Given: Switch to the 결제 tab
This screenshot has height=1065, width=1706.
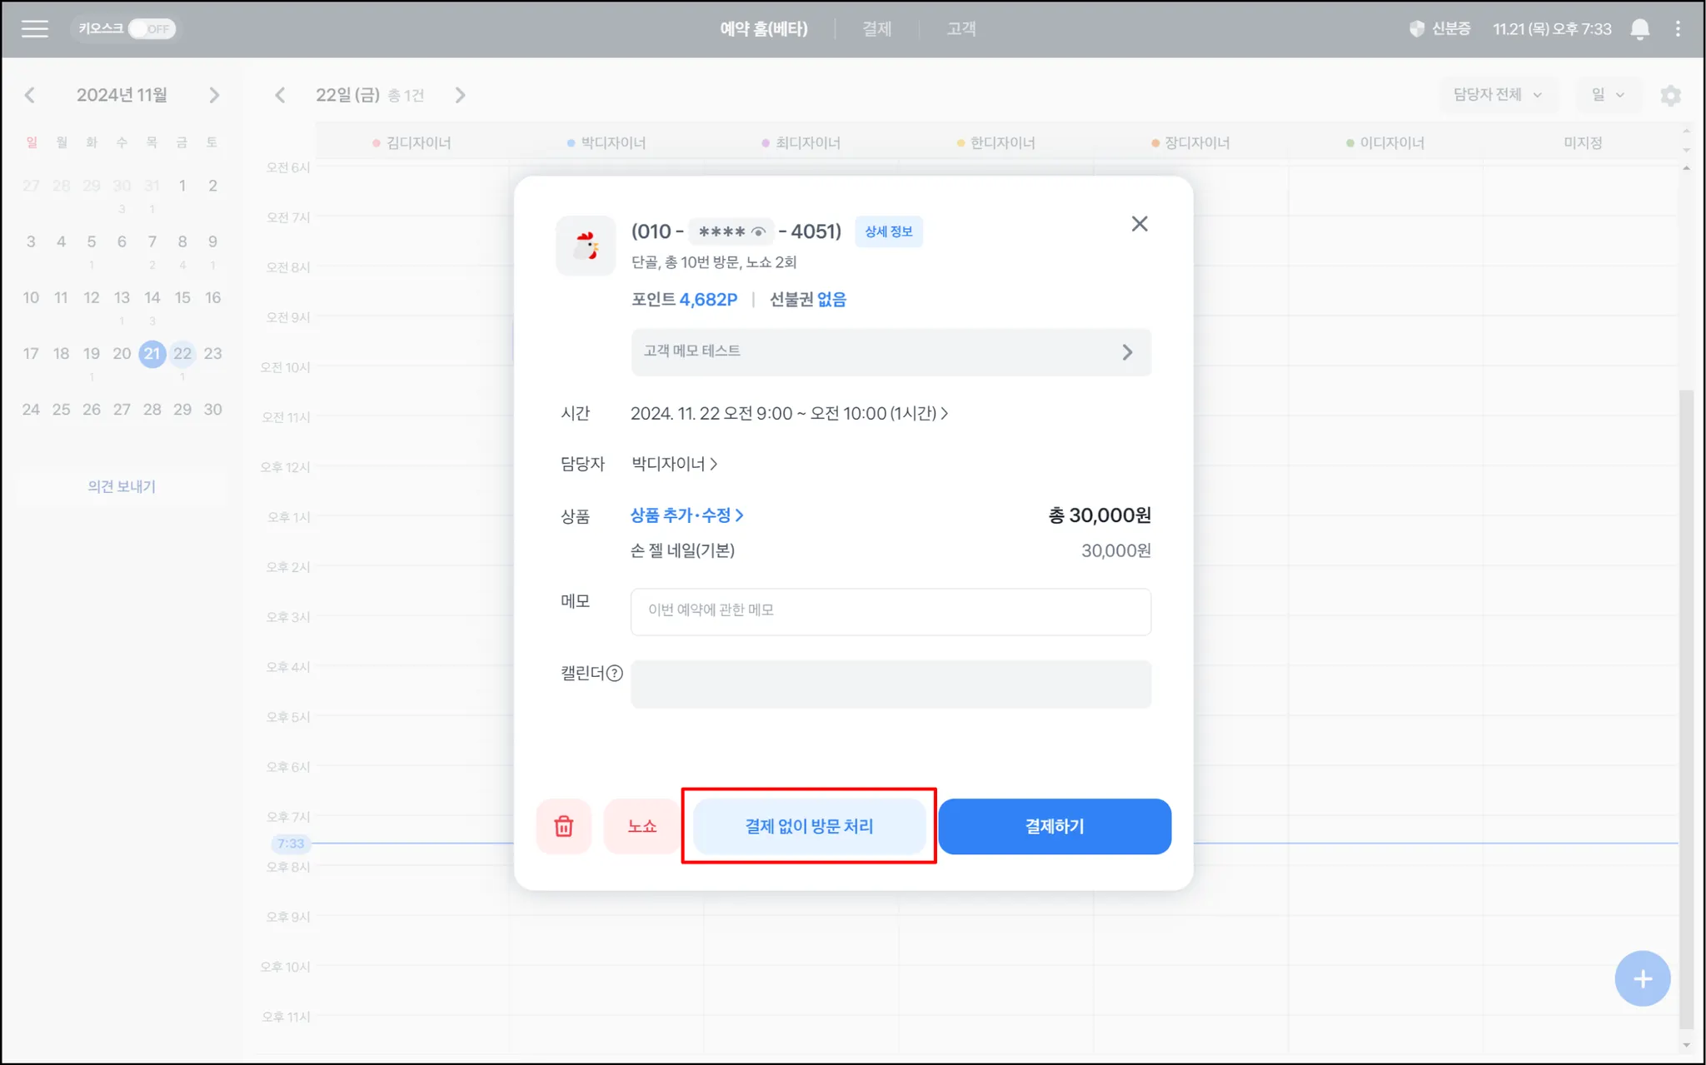Looking at the screenshot, I should pos(876,29).
